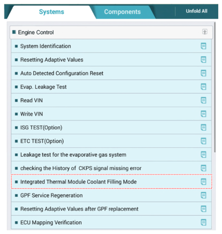Screen dimensions: 222x234
Task: Open info icon for Evap. Leakage Test
Action: coord(203,87)
